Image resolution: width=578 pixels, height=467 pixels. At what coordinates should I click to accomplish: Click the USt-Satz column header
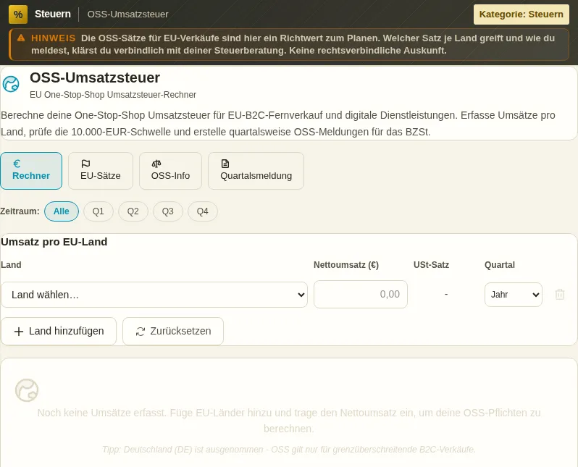point(431,265)
